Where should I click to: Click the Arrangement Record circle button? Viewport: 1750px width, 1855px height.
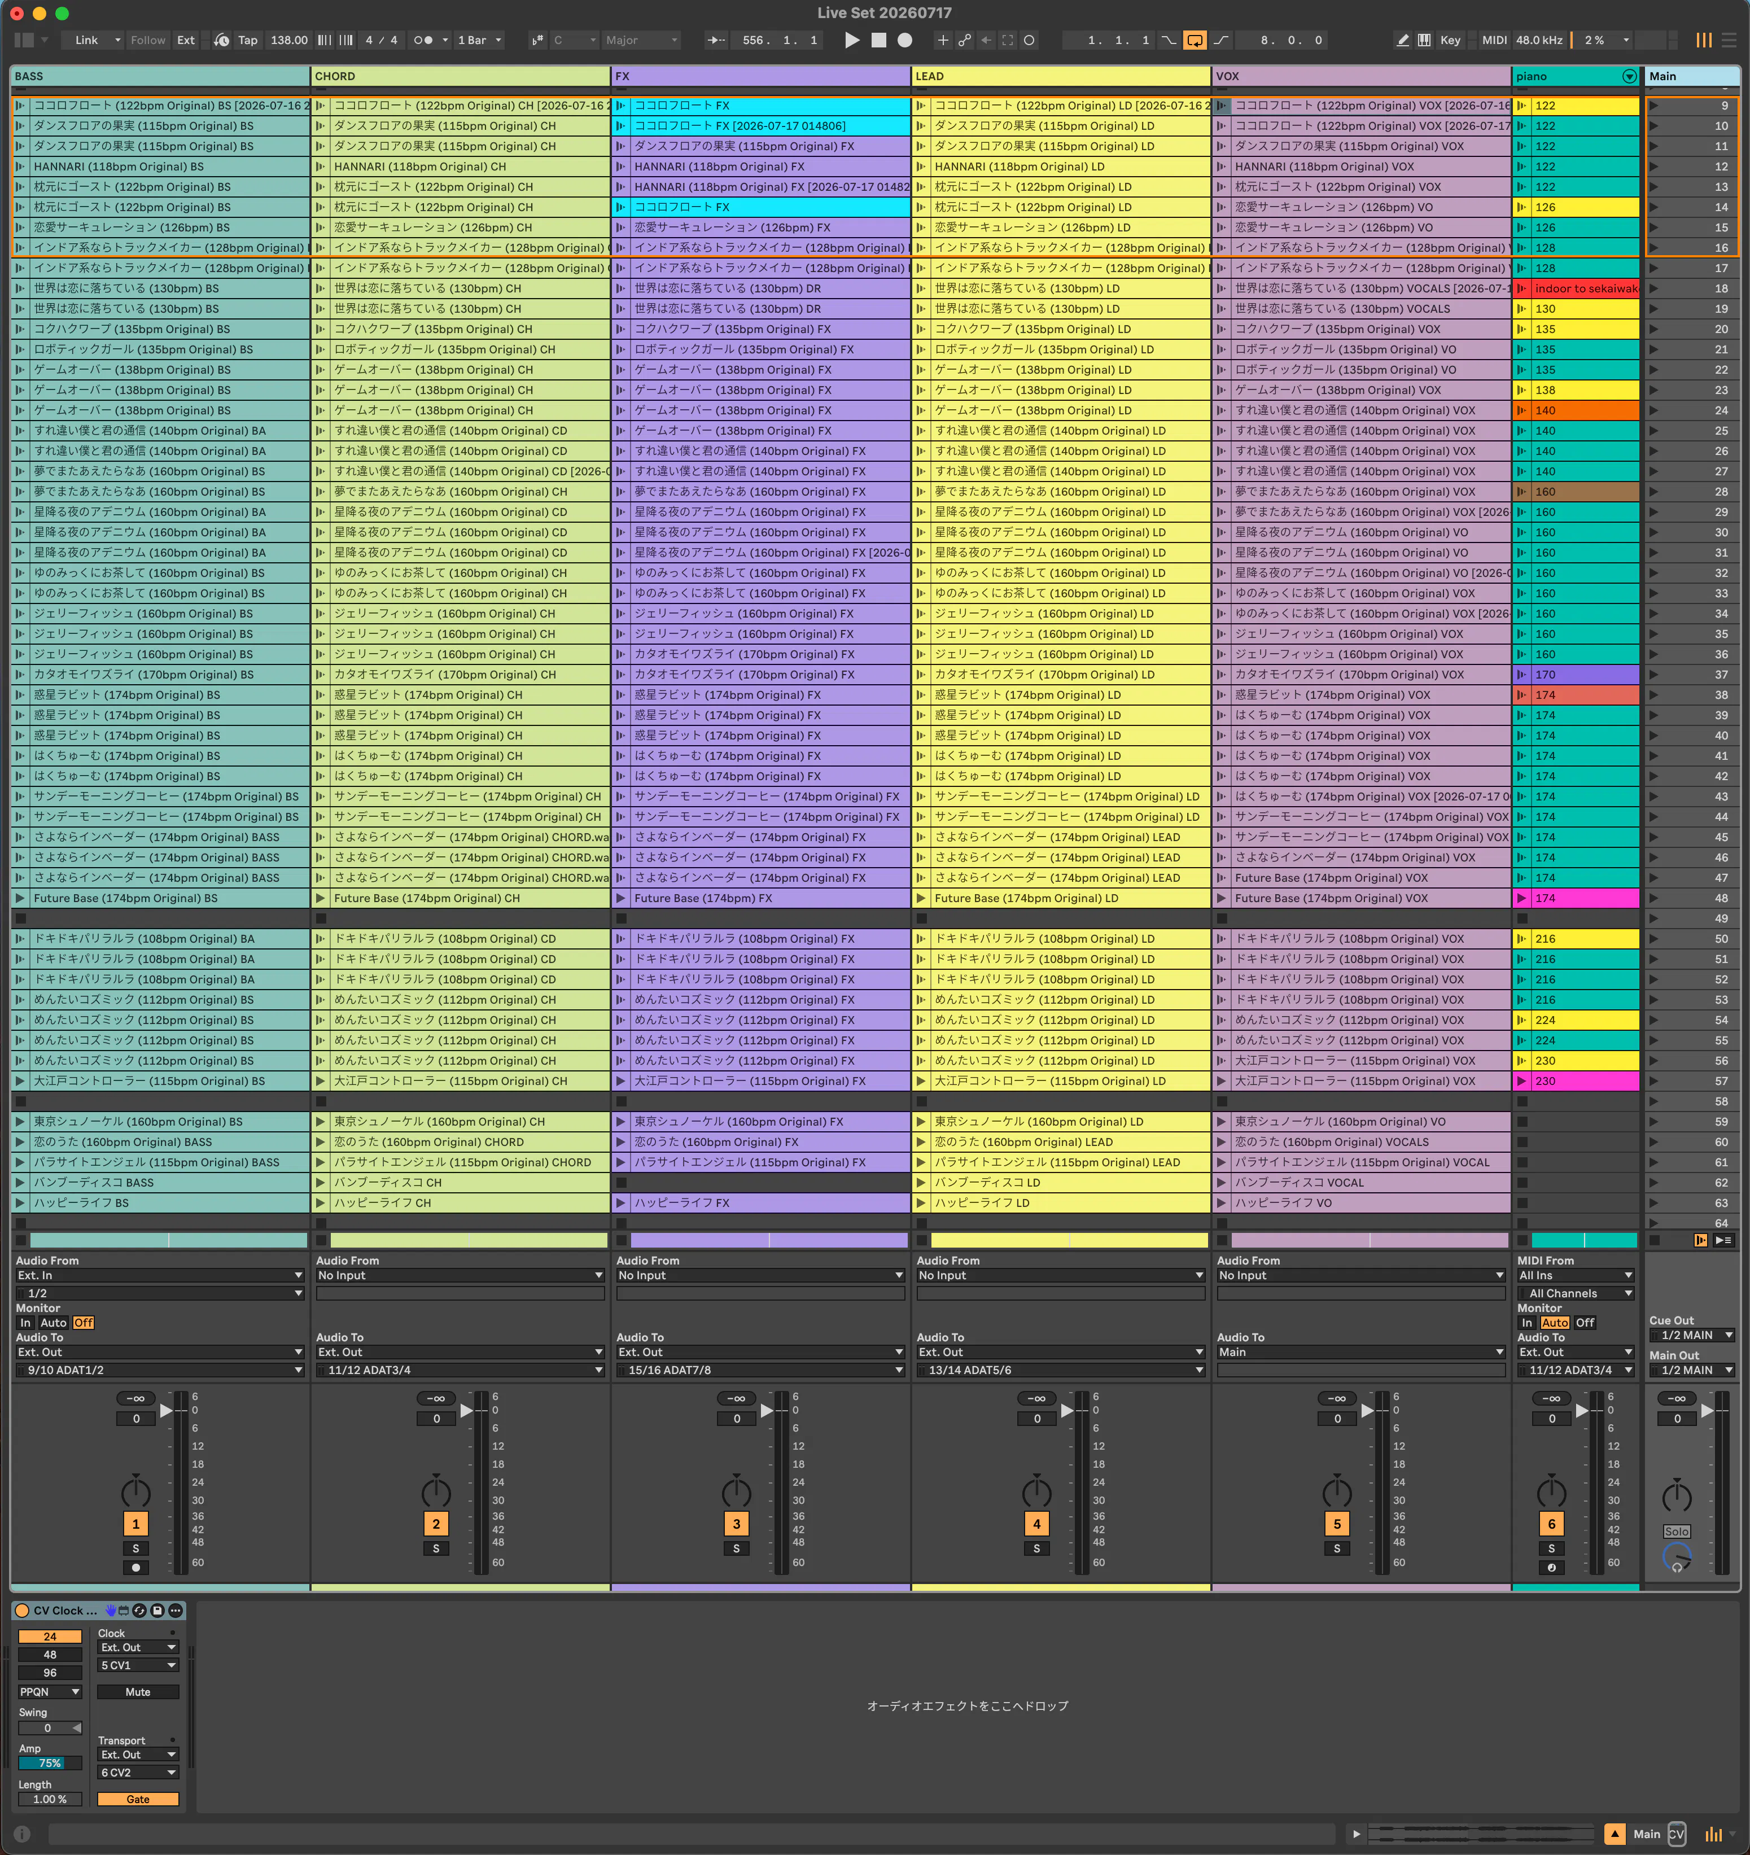904,40
